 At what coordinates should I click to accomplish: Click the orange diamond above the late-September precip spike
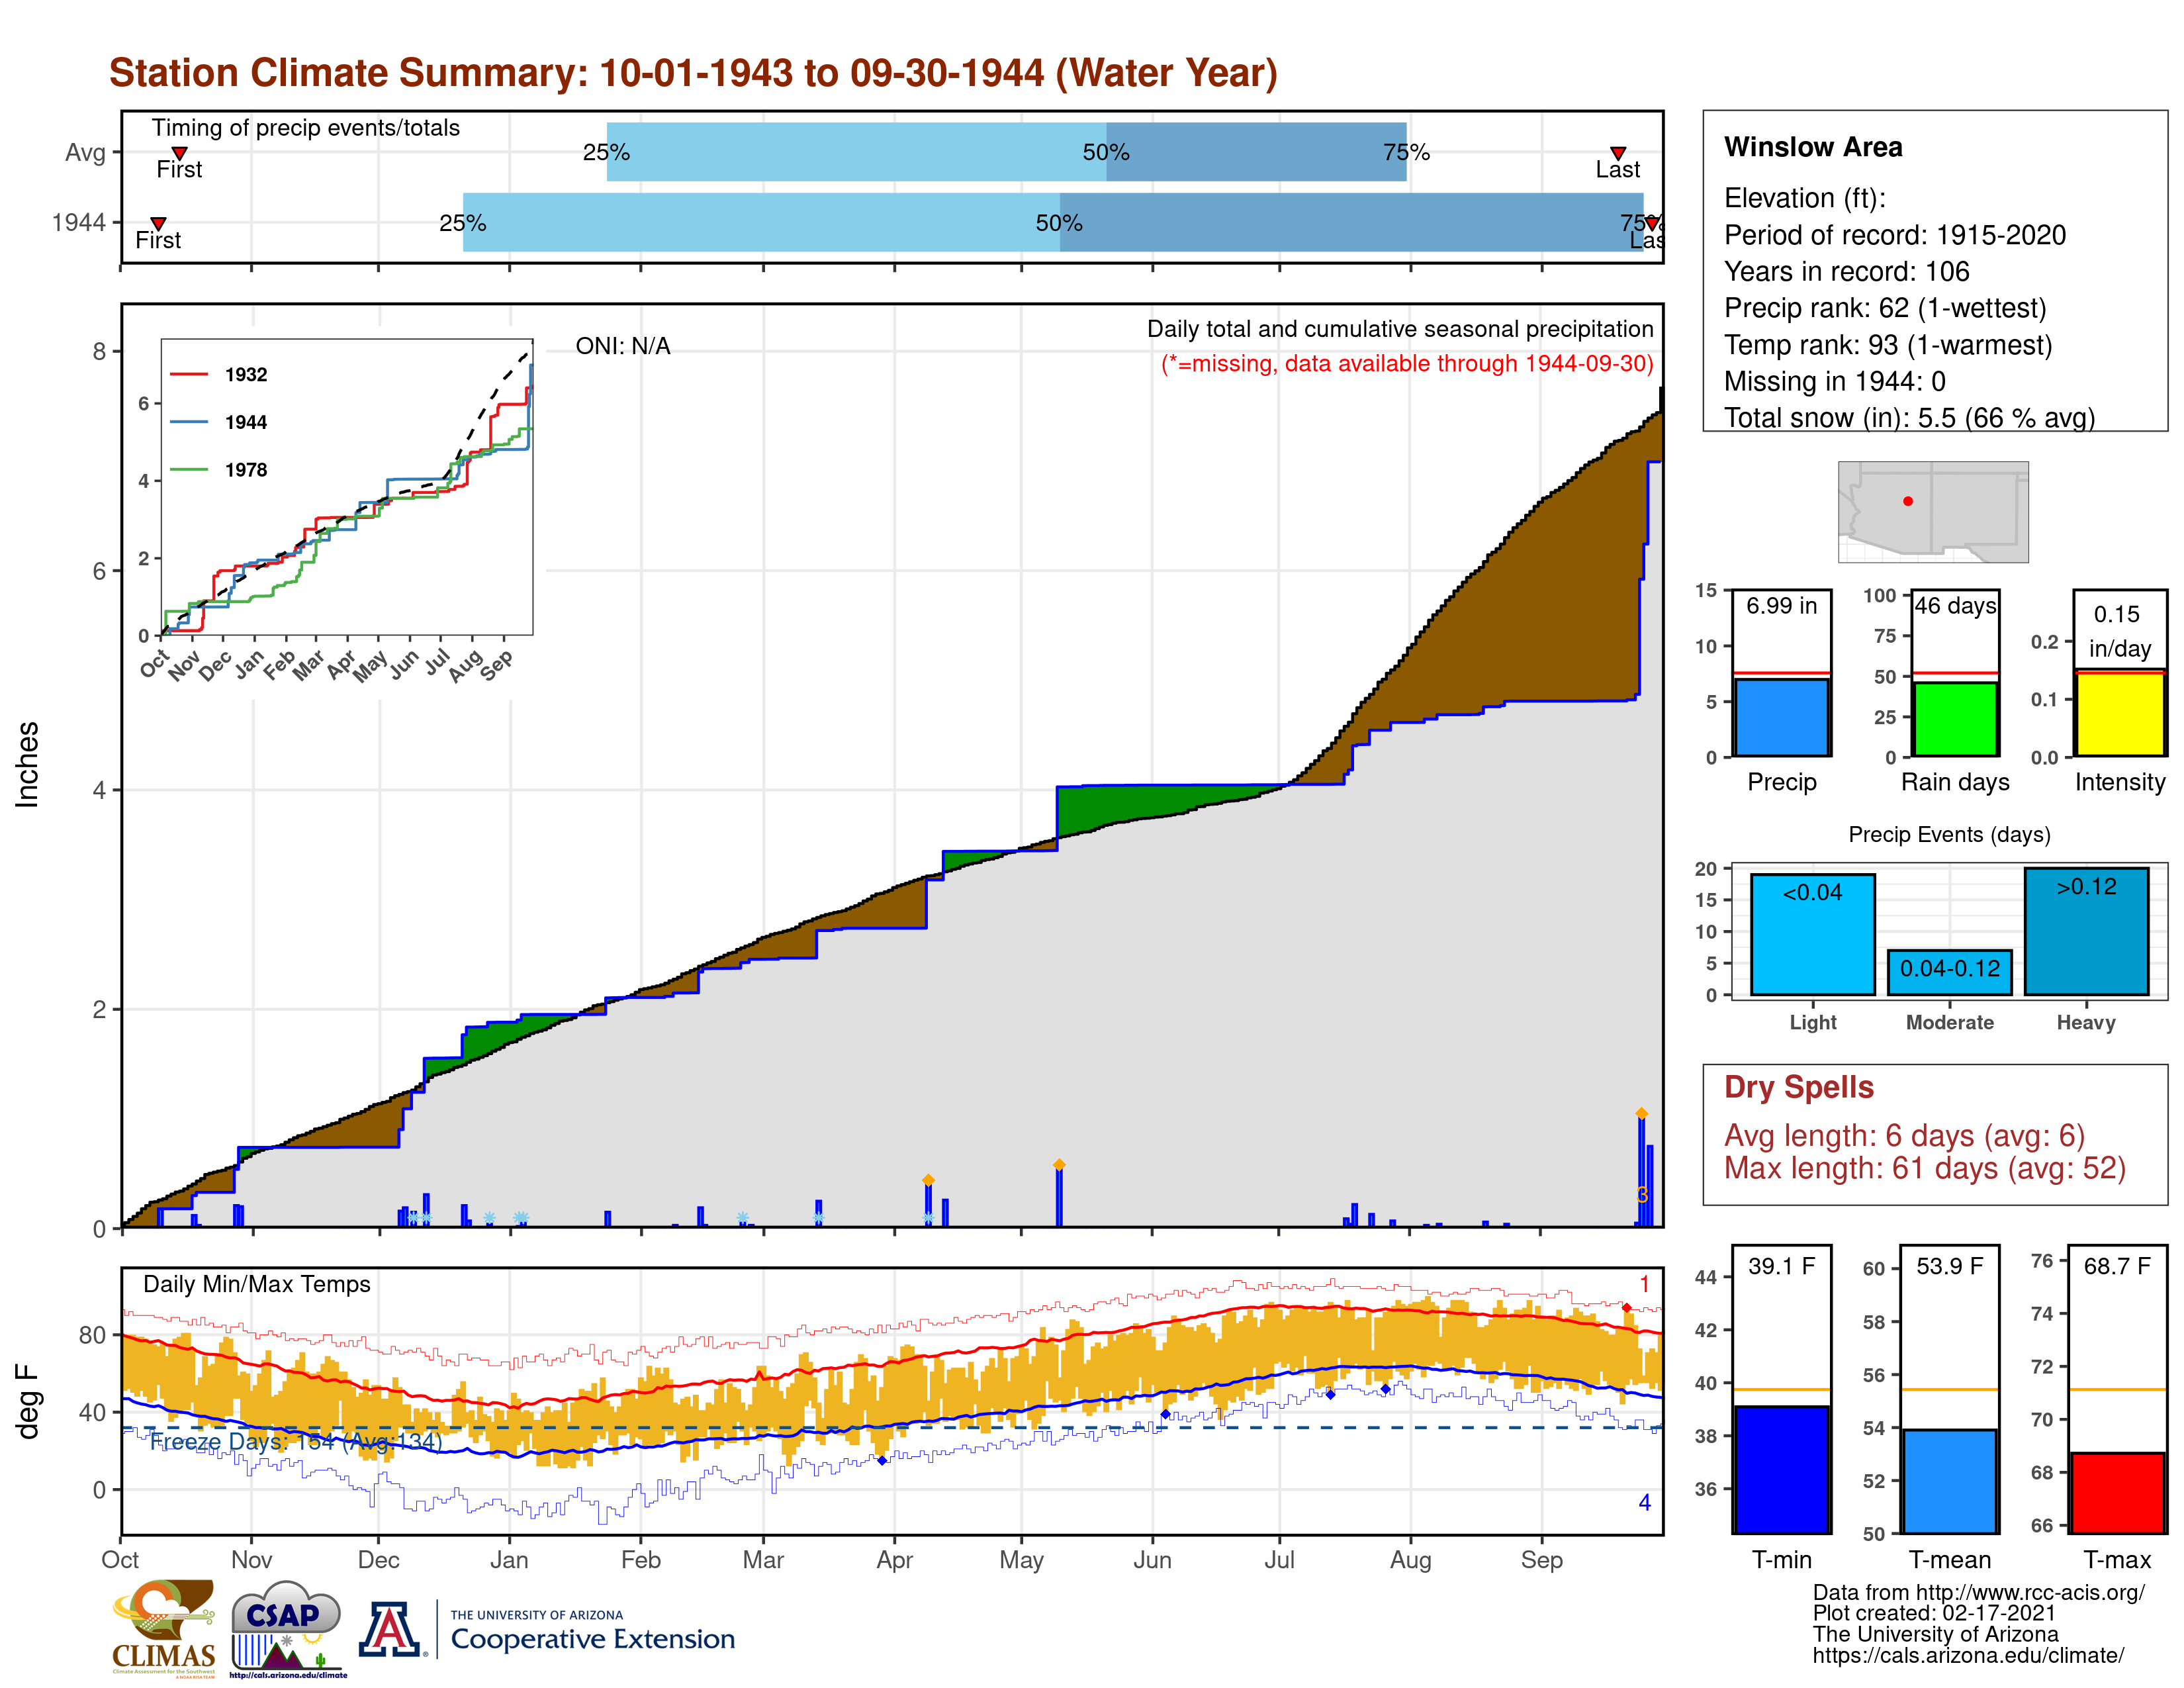click(x=1641, y=1113)
